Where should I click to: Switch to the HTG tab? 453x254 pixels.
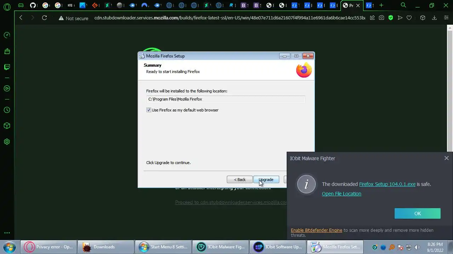[x=70, y=5]
